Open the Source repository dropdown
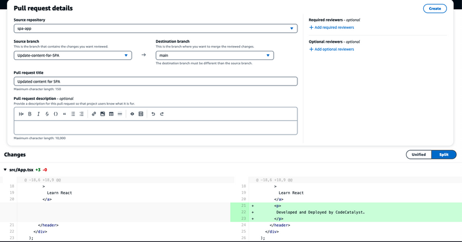Screen dimensions: 462x242 pos(155,28)
